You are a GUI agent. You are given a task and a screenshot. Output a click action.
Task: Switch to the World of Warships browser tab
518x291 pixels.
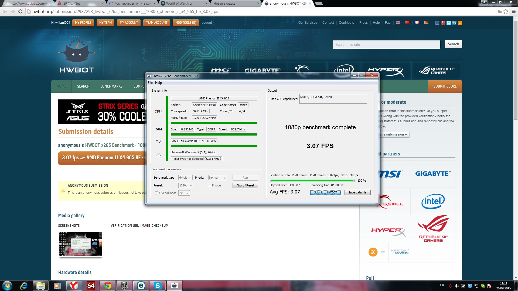point(183,4)
